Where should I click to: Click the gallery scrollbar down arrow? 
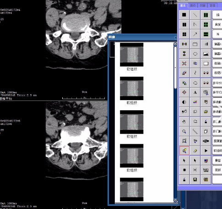coord(175,200)
